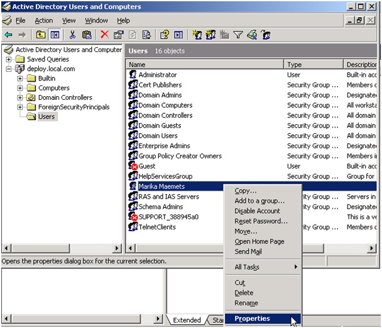The height and width of the screenshot is (328, 382).
Task: Choose Move in the context menu
Action: [x=263, y=231]
